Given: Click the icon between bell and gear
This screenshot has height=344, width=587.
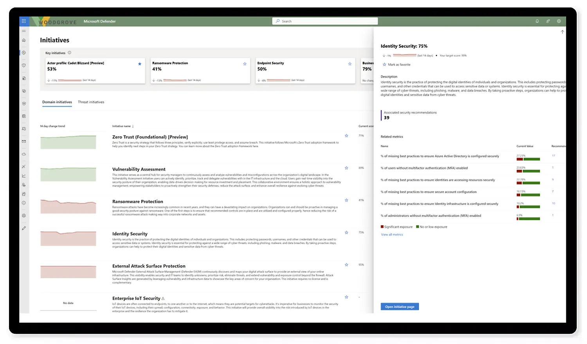Looking at the screenshot, I should point(548,21).
